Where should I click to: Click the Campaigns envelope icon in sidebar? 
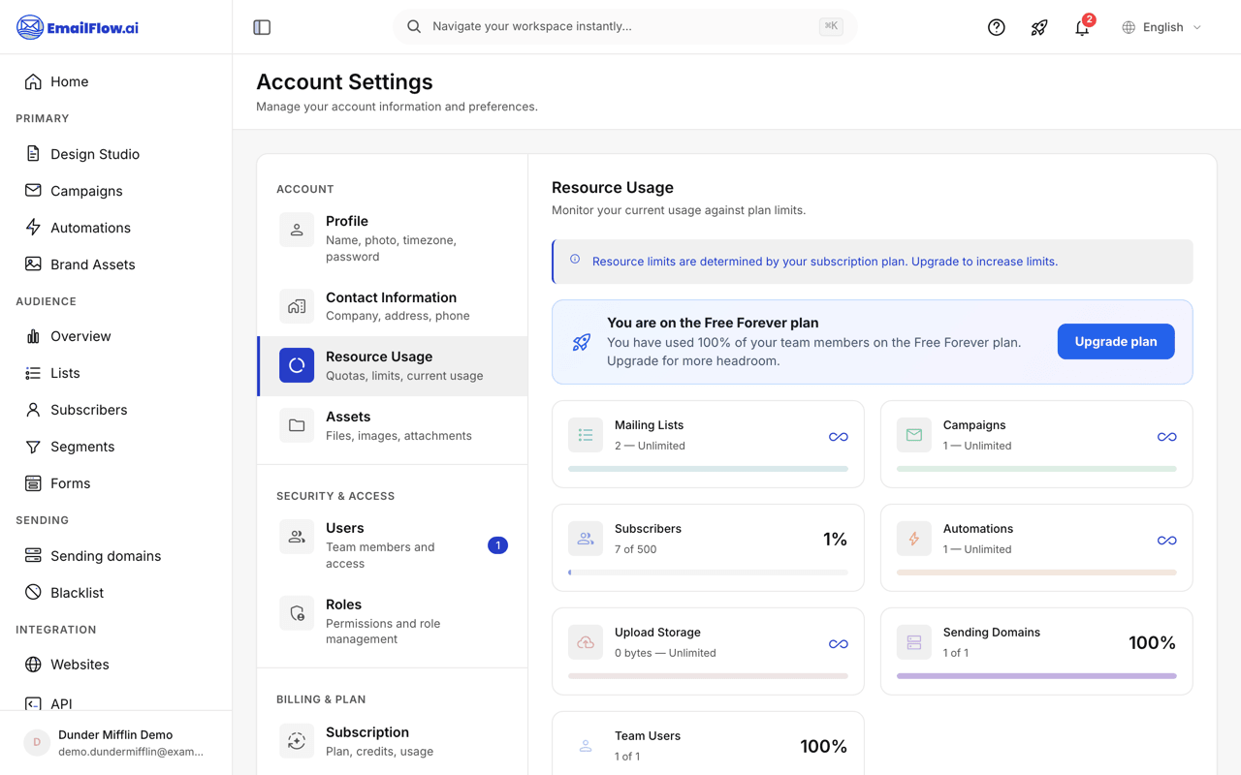click(33, 191)
